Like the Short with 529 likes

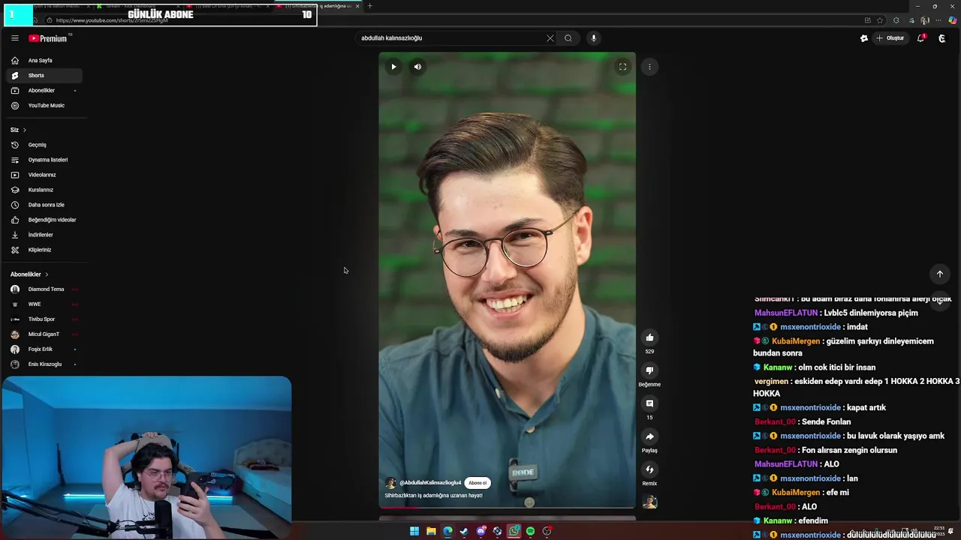[x=649, y=337]
